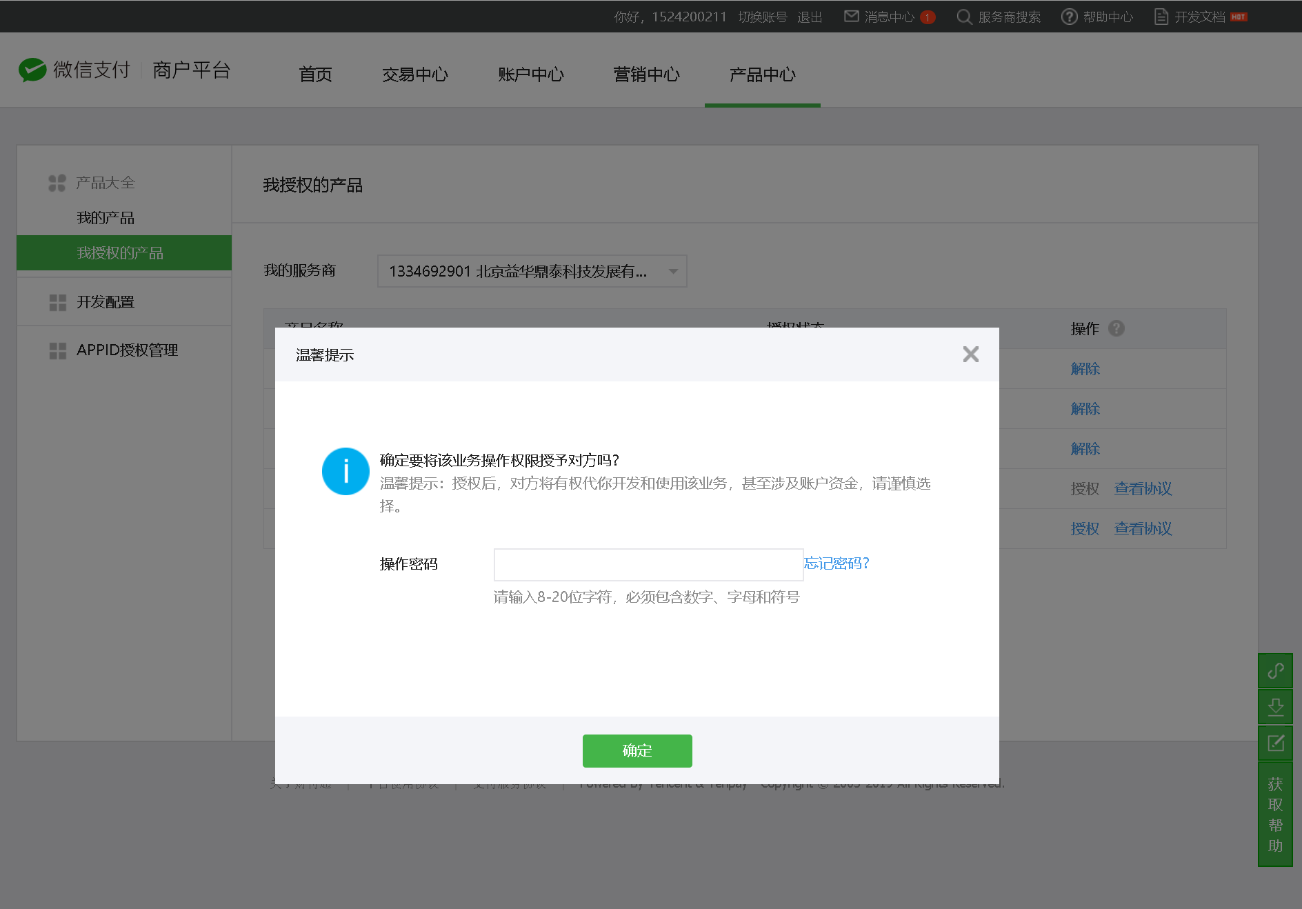Select 开发配置 in the sidebar

[106, 302]
